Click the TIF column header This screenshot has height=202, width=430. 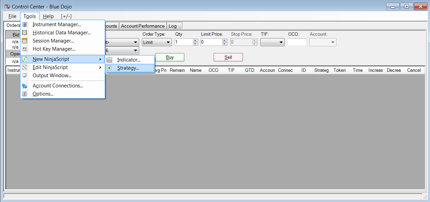point(232,70)
